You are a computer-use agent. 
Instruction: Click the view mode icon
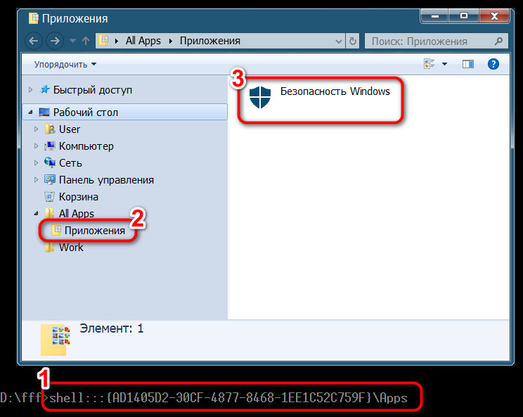(430, 64)
